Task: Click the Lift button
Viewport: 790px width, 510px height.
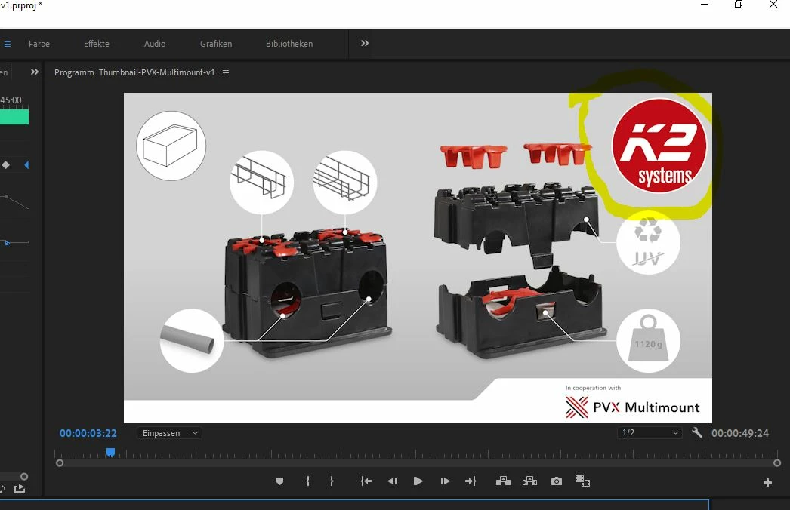Action: point(503,481)
